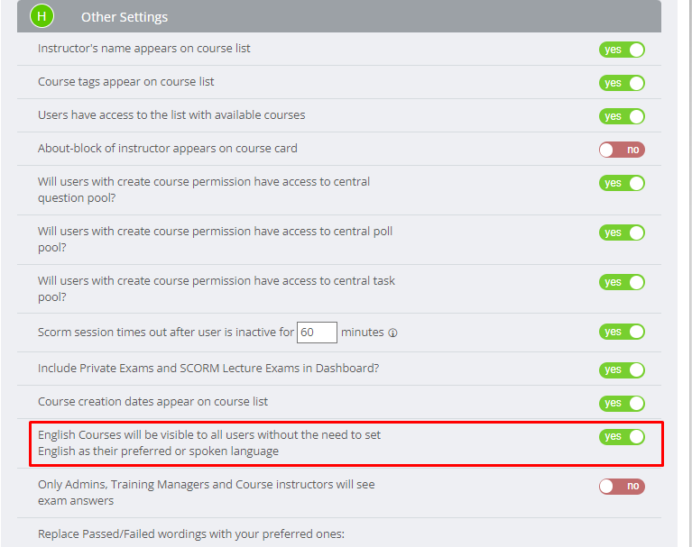Click the English Courses visibility setting text
Viewport: 692px width, 547px height.
tap(209, 443)
